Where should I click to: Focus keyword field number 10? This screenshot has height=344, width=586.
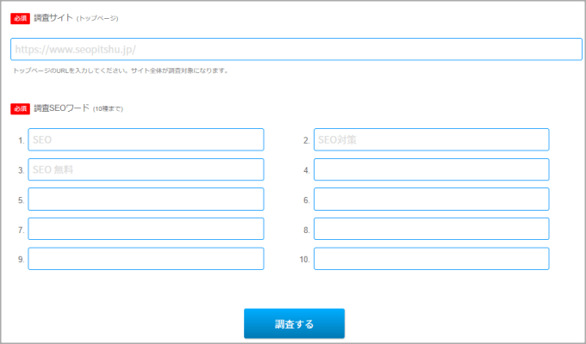(431, 259)
